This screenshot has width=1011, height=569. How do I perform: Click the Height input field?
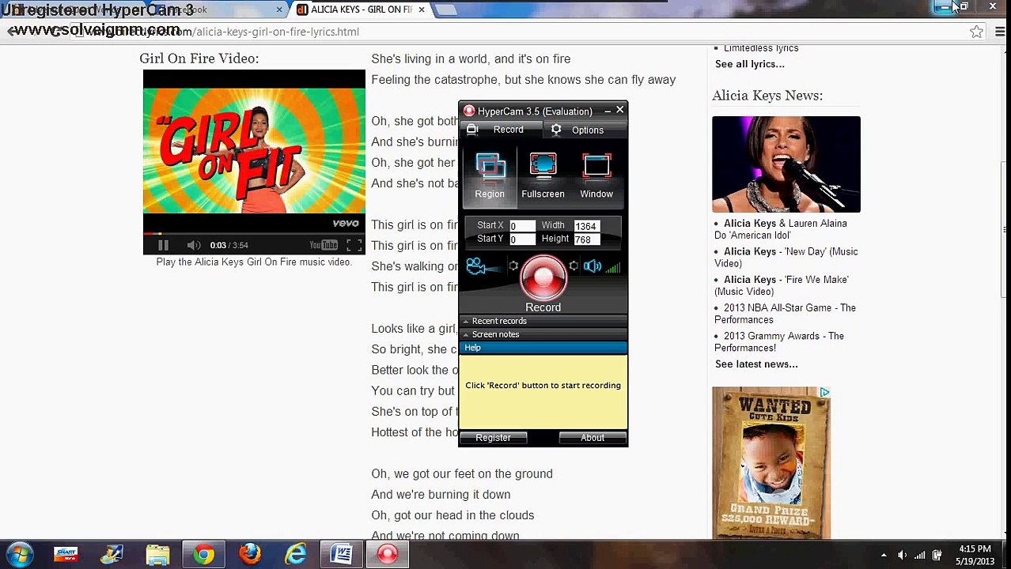click(586, 239)
